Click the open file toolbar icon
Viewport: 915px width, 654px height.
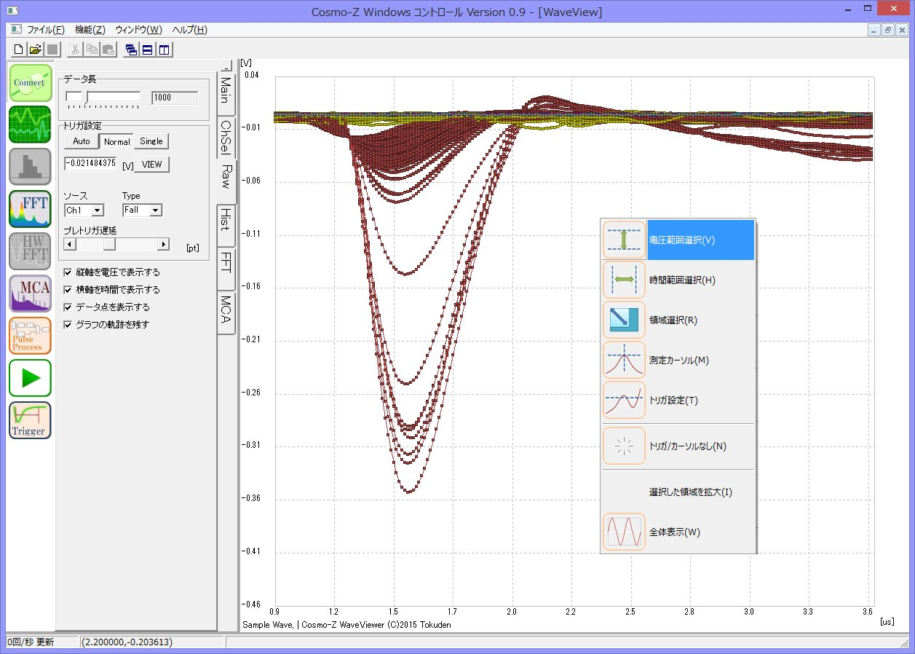35,50
